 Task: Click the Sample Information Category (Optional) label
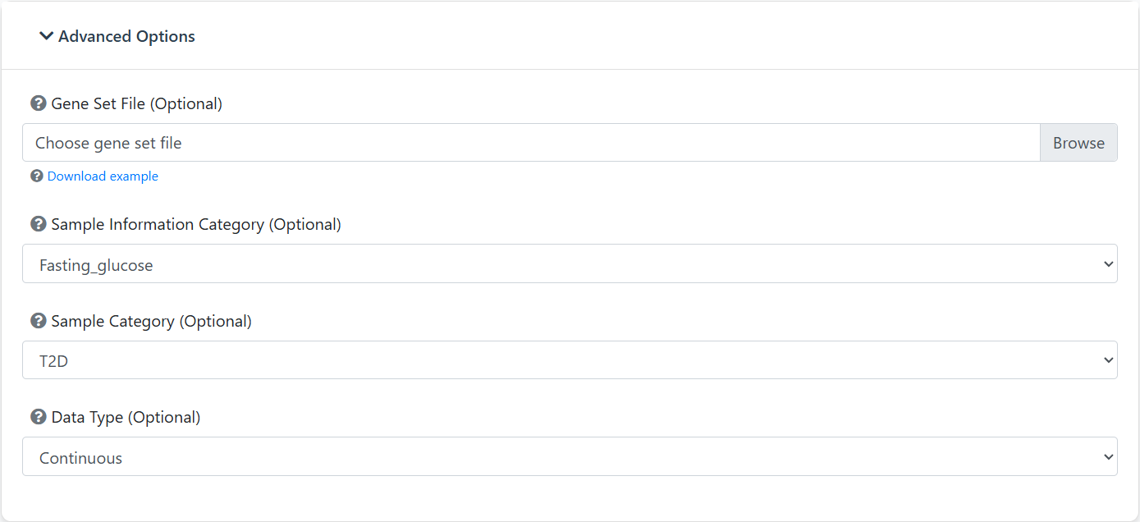click(196, 224)
